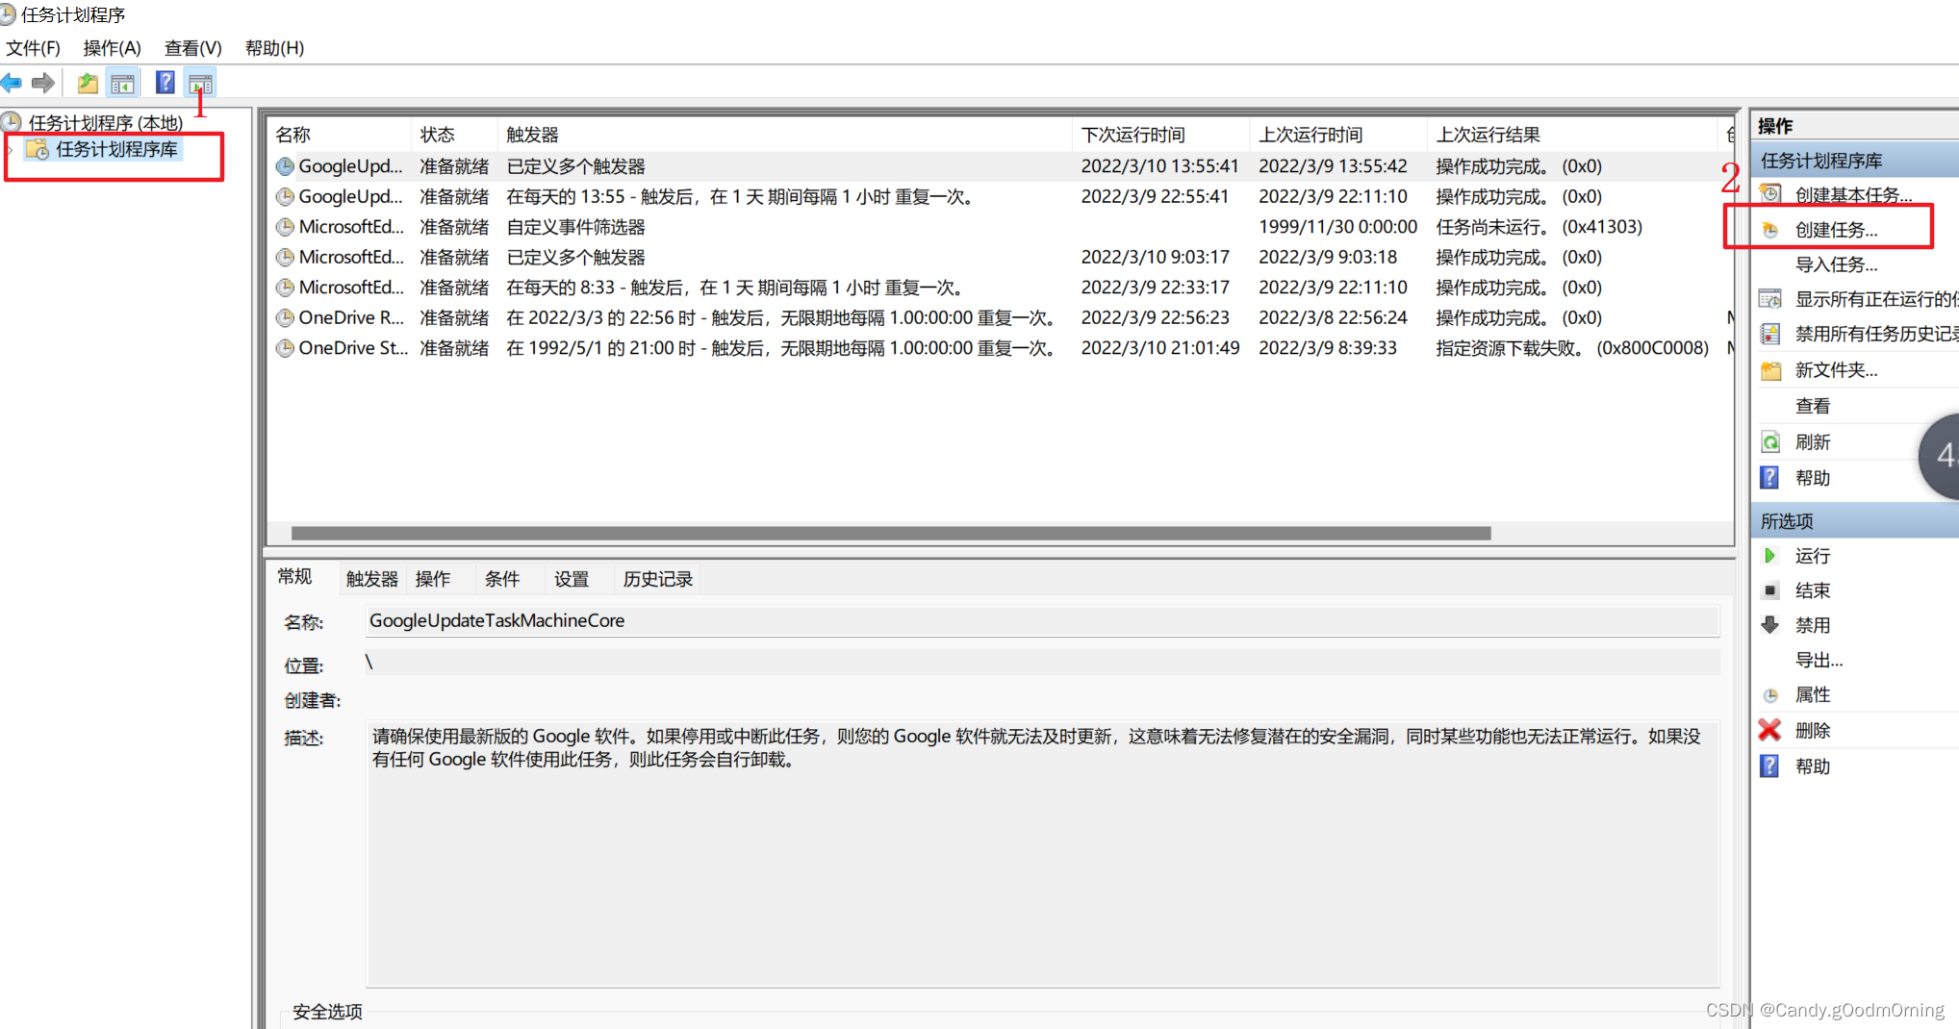Click 导入任务... in the actions pane

click(1836, 264)
